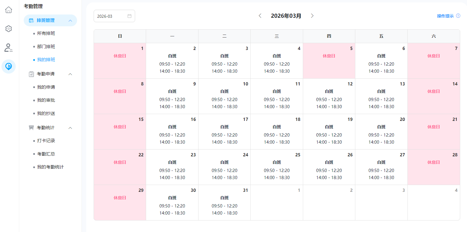Select the March 5 休息日 calendar cell
Image resolution: width=467 pixels, height=232 pixels.
329,61
